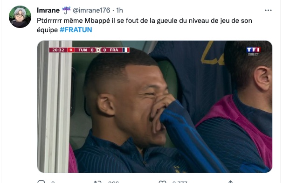Click the reply speech bubble icon
The height and width of the screenshot is (183, 283).
(41, 182)
